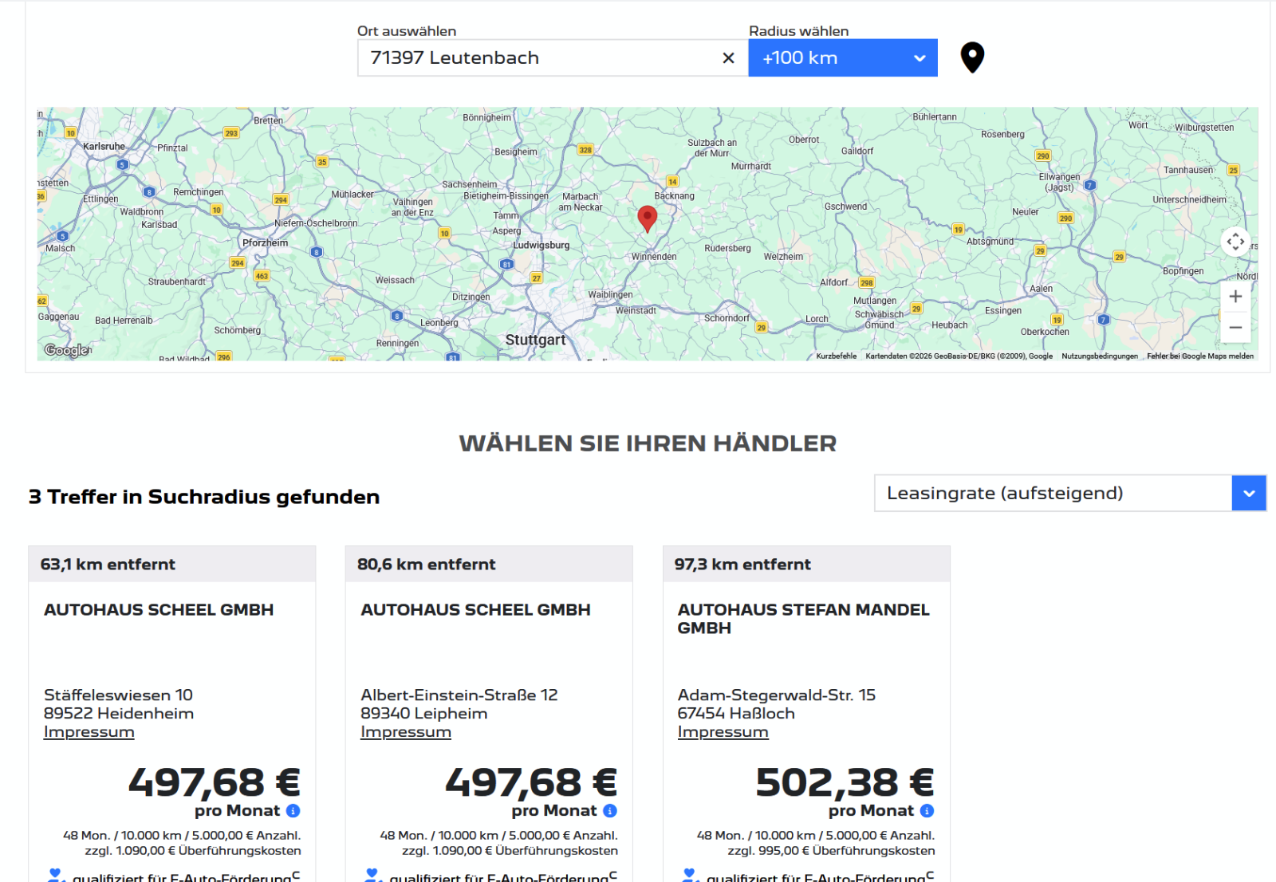
Task: Click the Google logo on the map
Action: click(67, 350)
